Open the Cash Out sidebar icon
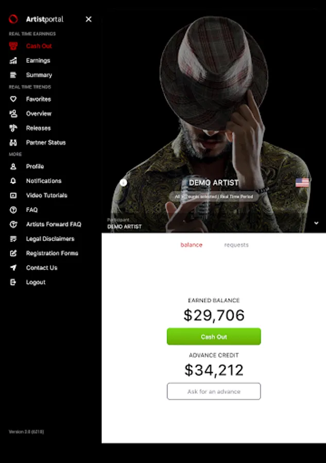This screenshot has width=326, height=463. point(13,46)
